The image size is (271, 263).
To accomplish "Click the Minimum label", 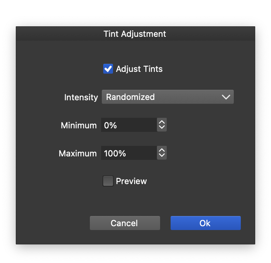I will (x=79, y=126).
